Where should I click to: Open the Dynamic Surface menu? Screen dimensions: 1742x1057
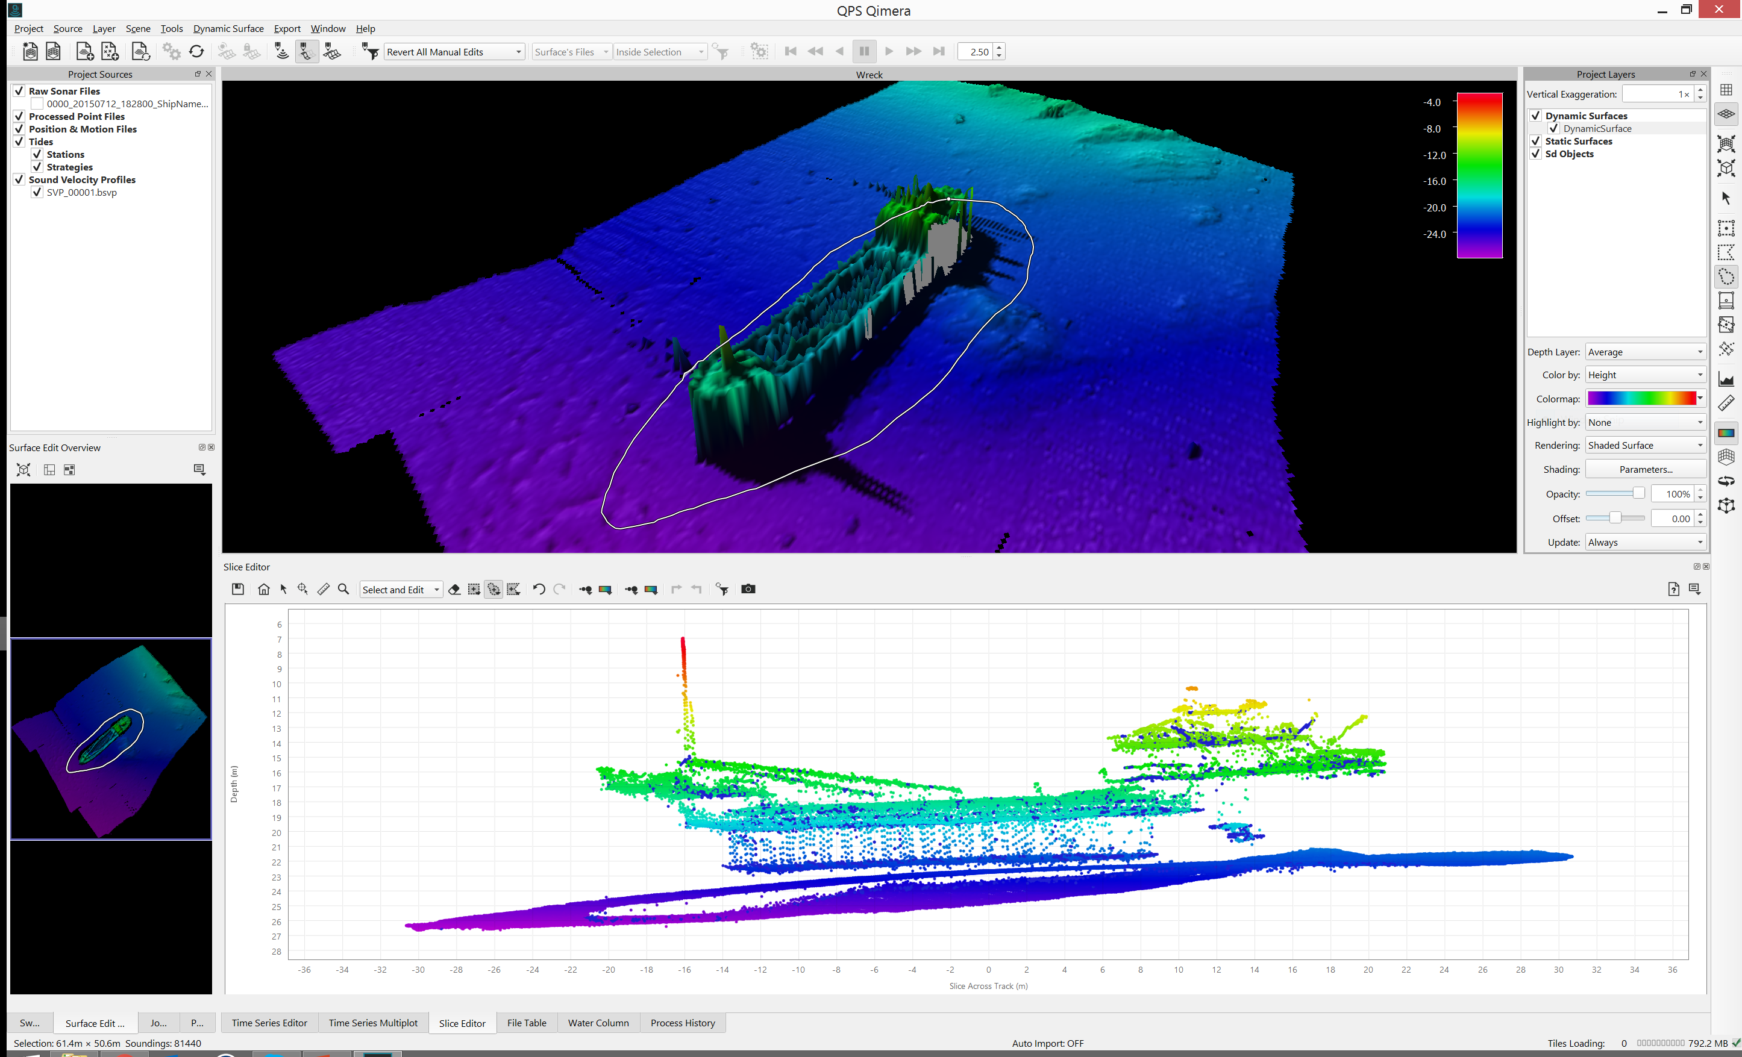pyautogui.click(x=228, y=28)
